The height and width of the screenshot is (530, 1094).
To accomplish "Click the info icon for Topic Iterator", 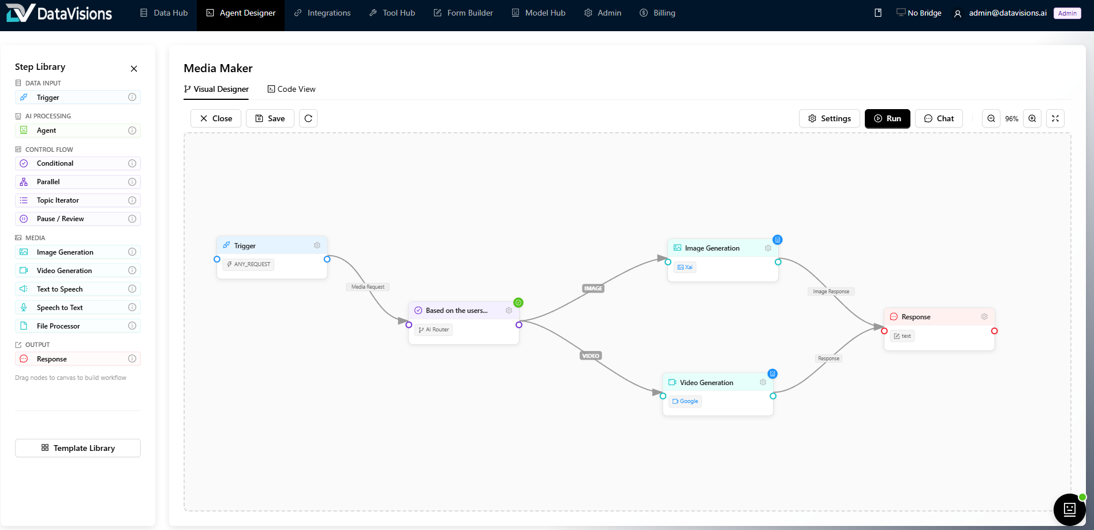I will point(132,200).
